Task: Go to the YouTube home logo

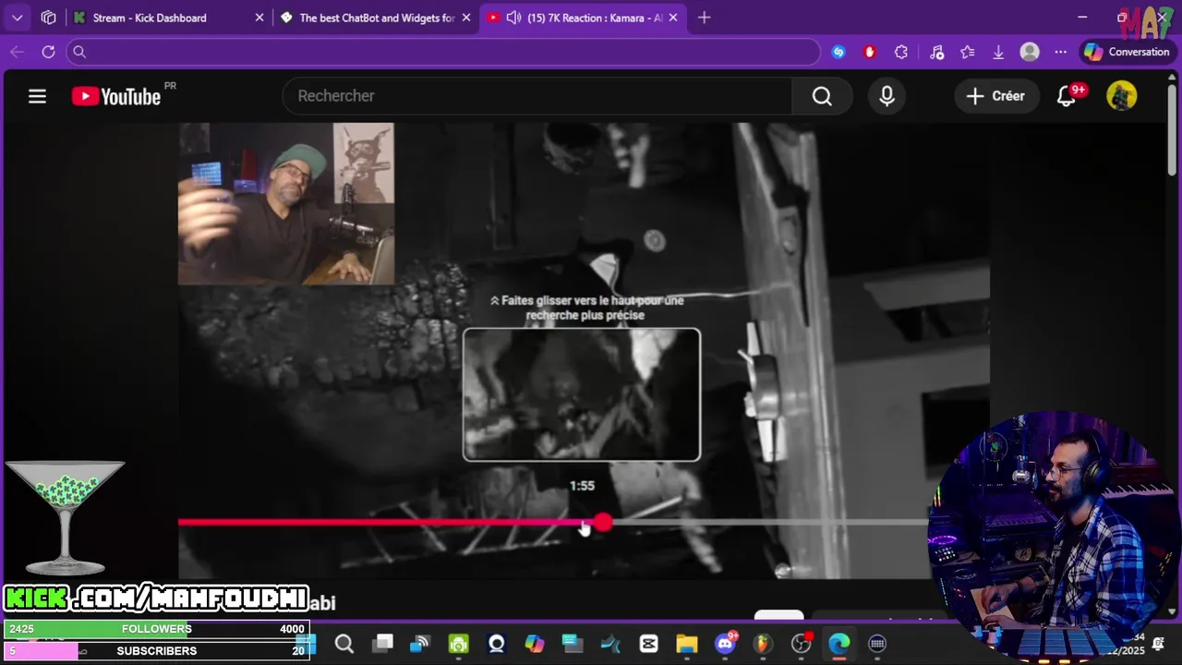Action: click(x=116, y=96)
